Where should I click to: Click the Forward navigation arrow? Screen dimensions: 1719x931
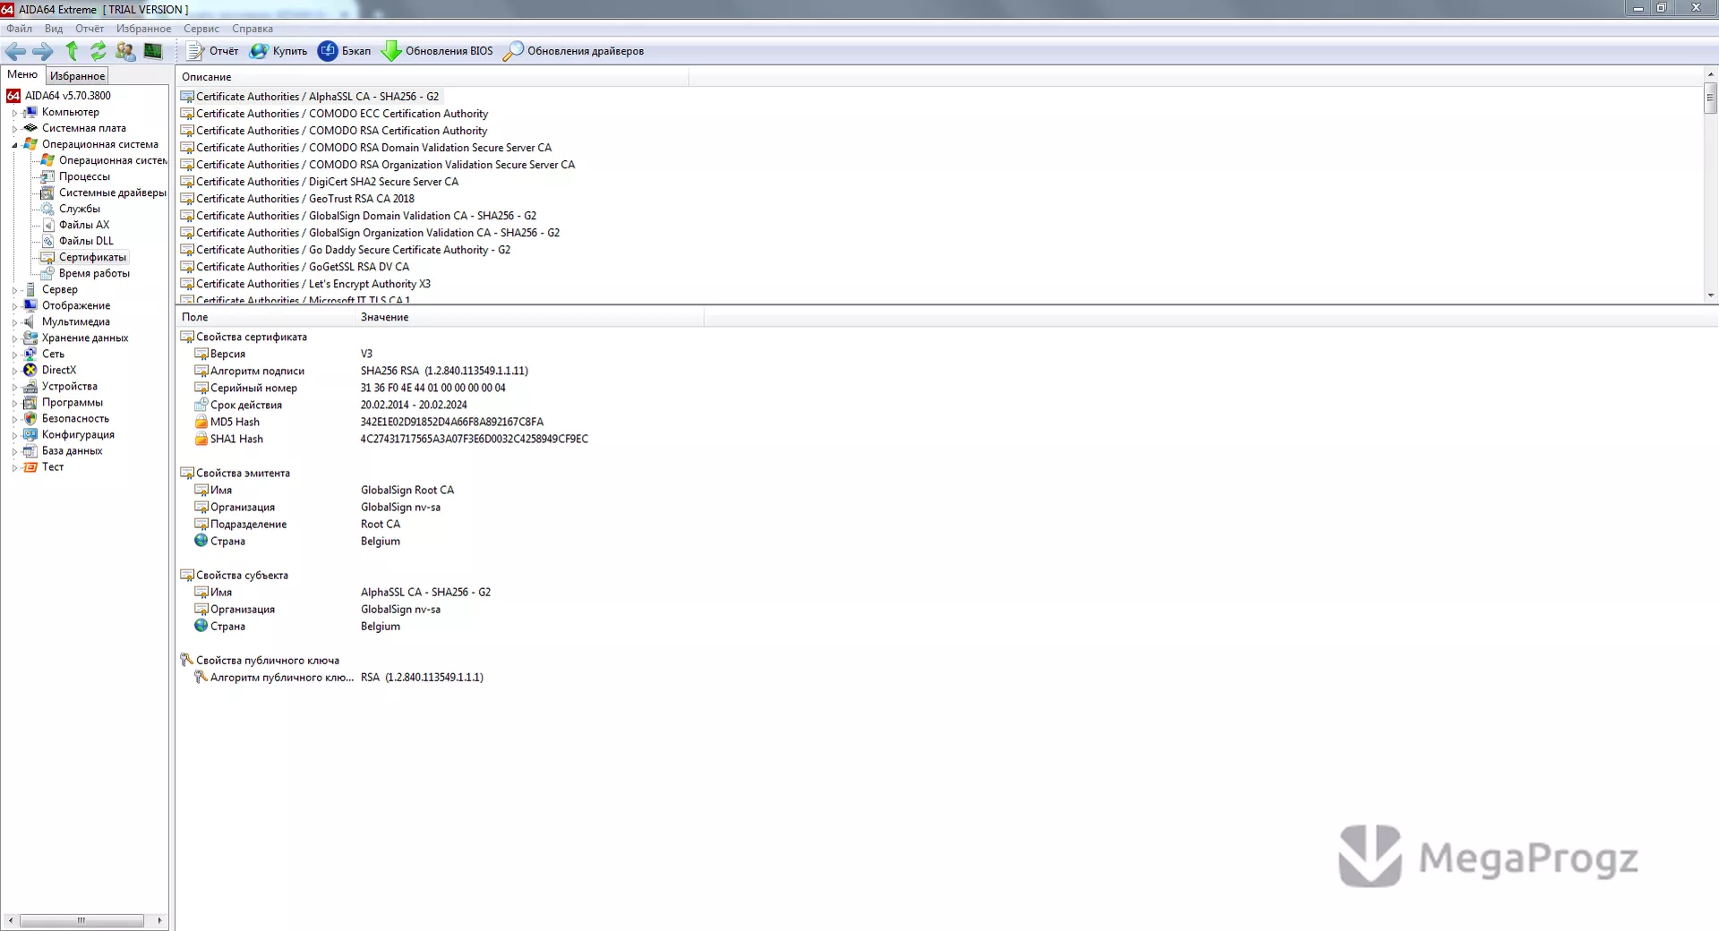tap(42, 51)
